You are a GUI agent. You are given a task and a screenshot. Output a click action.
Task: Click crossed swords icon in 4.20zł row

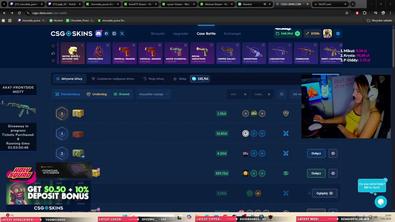pyautogui.click(x=286, y=153)
